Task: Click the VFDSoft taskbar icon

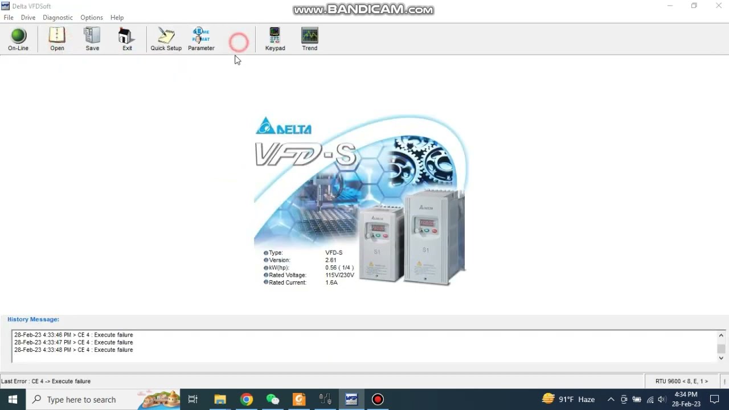Action: (x=351, y=399)
